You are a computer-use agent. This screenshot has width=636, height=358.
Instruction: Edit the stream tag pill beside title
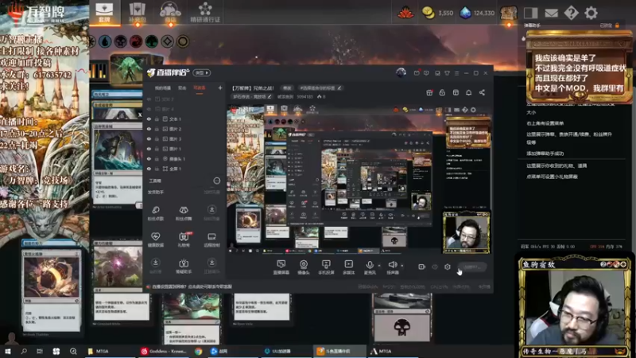point(320,88)
